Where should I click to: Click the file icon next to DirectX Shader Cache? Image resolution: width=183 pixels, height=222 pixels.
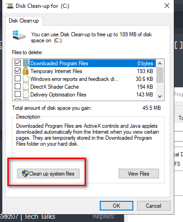[x=26, y=87]
